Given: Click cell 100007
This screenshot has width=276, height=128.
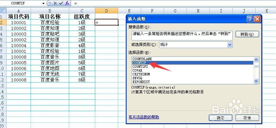Looking at the screenshot, I should pyautogui.click(x=19, y=74).
